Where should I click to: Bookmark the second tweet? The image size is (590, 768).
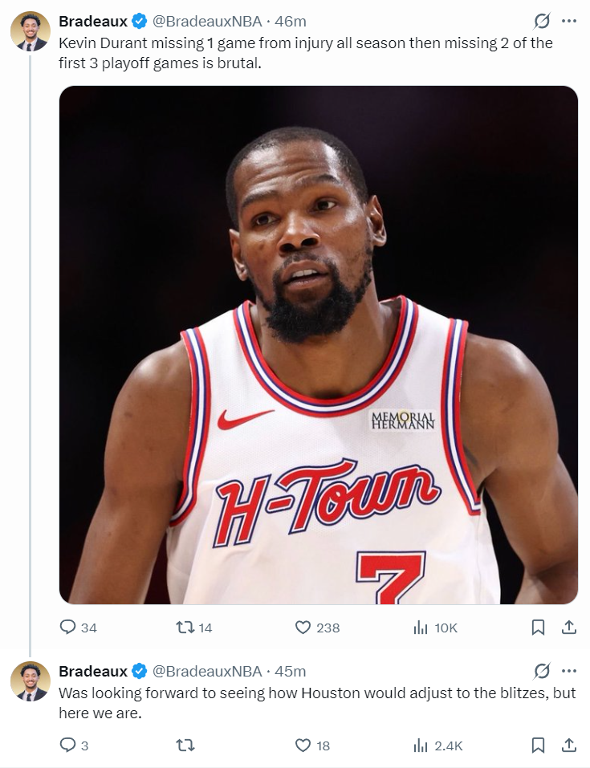tap(538, 746)
